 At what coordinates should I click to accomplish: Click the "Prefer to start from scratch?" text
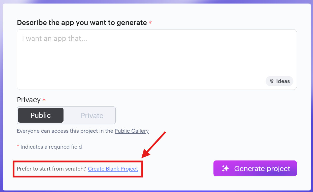pyautogui.click(x=51, y=169)
